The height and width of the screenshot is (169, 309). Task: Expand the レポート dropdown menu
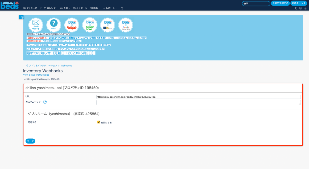(x=110, y=8)
